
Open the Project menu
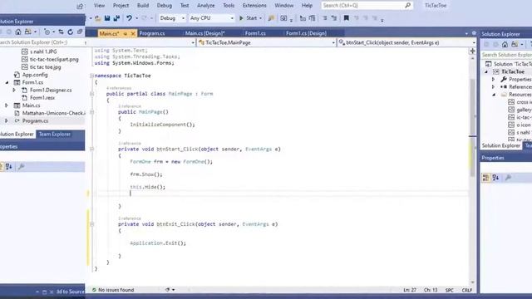pyautogui.click(x=121, y=6)
